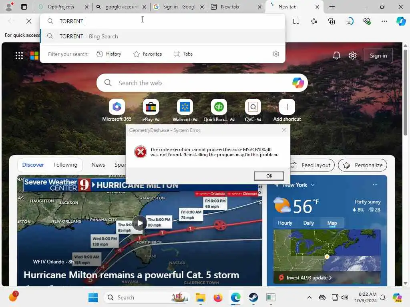
Task: Open the QuickBooks shortcut
Action: coord(219,111)
